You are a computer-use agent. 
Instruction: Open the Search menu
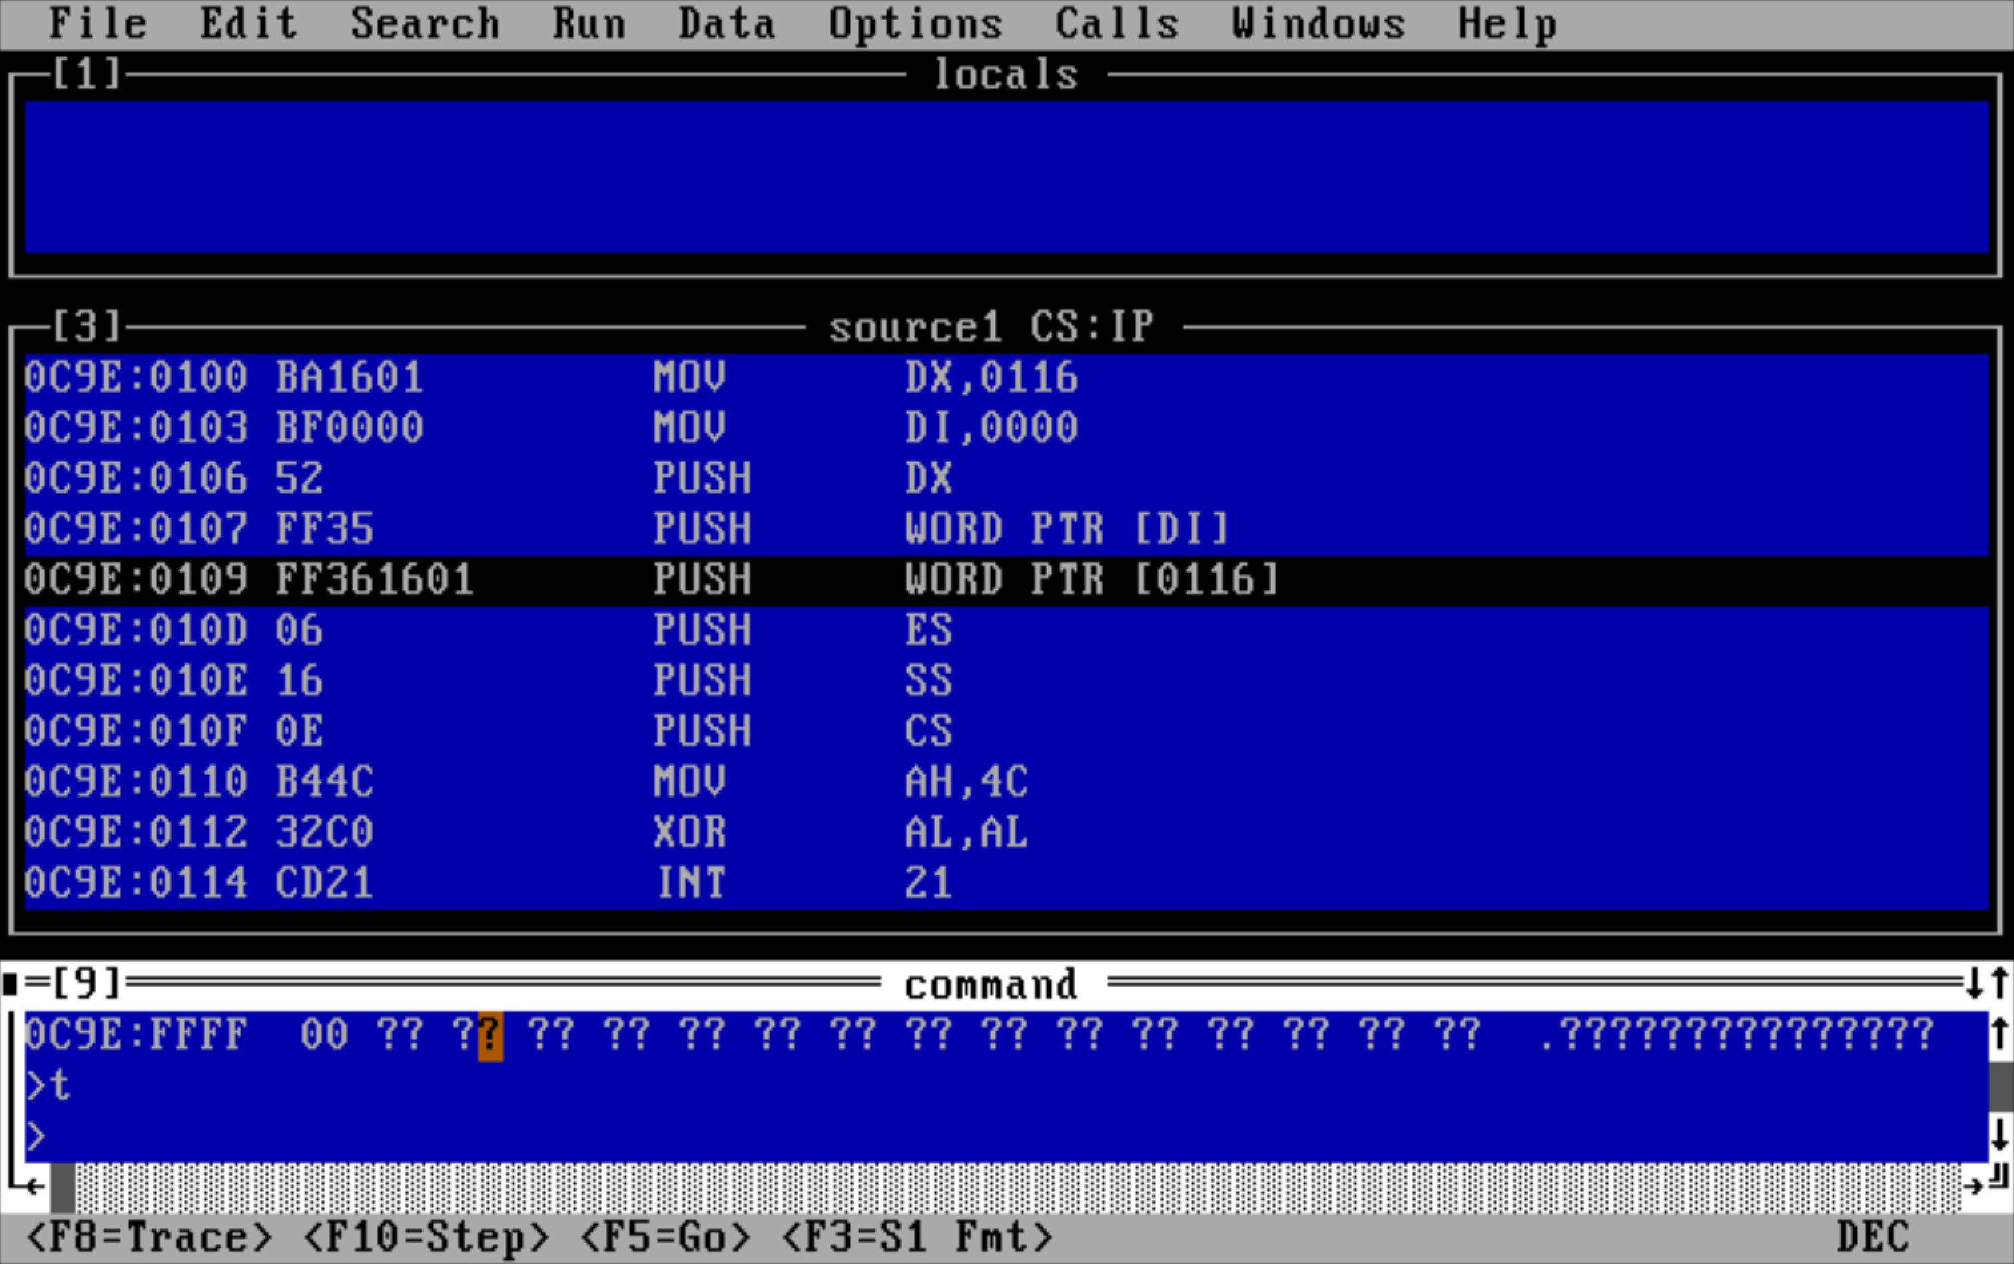425,23
